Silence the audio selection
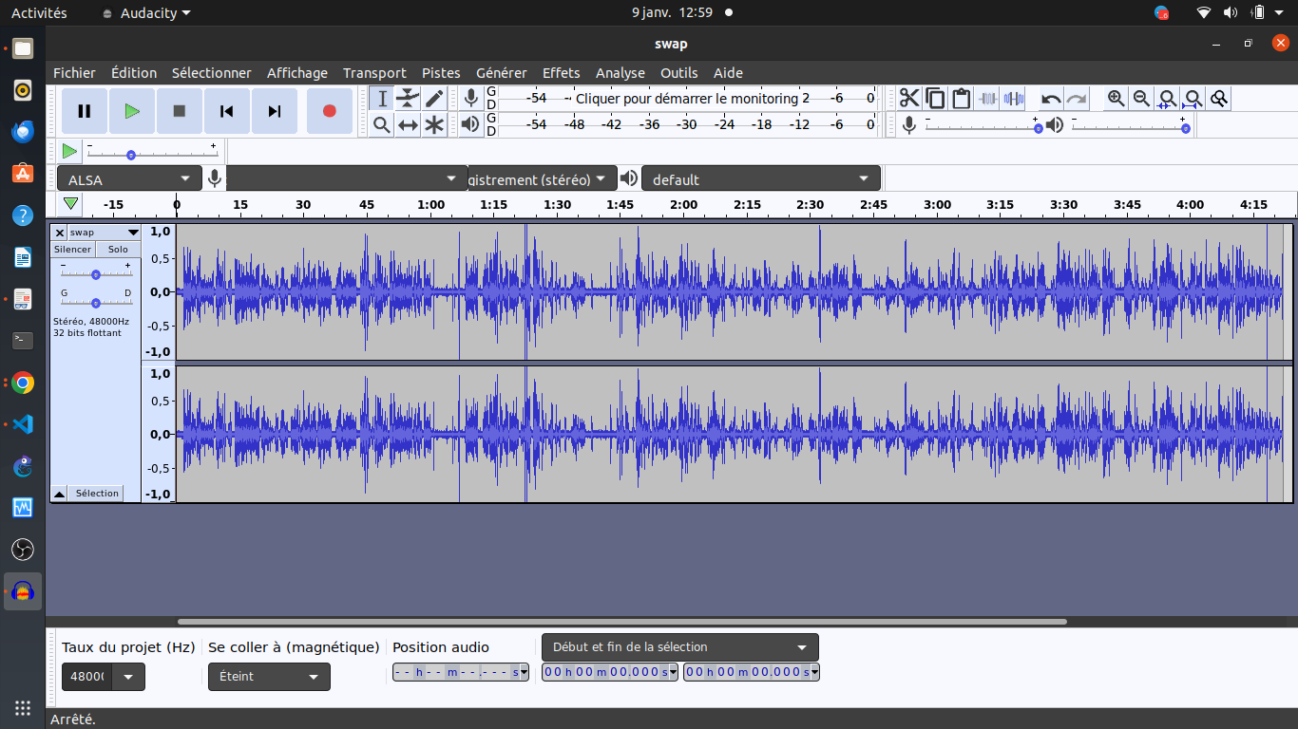This screenshot has width=1298, height=729. click(x=1013, y=99)
